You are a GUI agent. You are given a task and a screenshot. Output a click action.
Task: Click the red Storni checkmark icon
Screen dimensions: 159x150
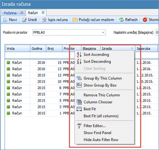pos(145,20)
